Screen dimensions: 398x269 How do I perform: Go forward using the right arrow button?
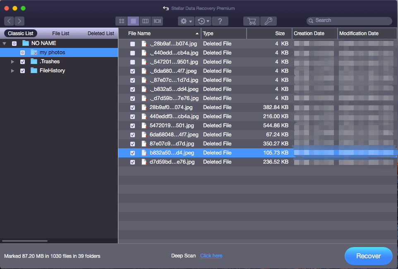pos(19,21)
